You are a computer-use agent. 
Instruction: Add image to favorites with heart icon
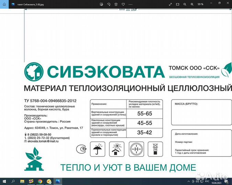click(123, 4)
